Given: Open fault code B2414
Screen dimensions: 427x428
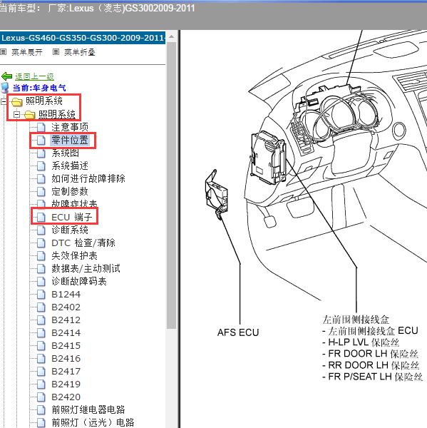Looking at the screenshot, I should [66, 332].
